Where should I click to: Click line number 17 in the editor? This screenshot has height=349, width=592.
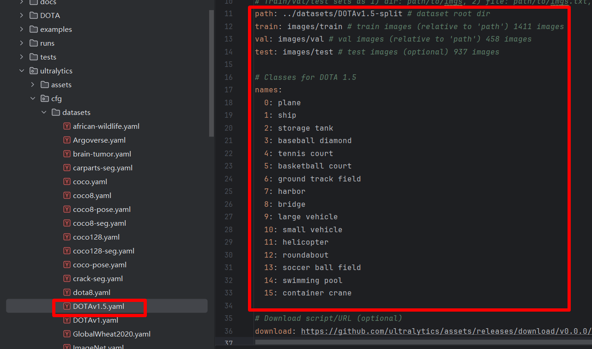pyautogui.click(x=229, y=90)
